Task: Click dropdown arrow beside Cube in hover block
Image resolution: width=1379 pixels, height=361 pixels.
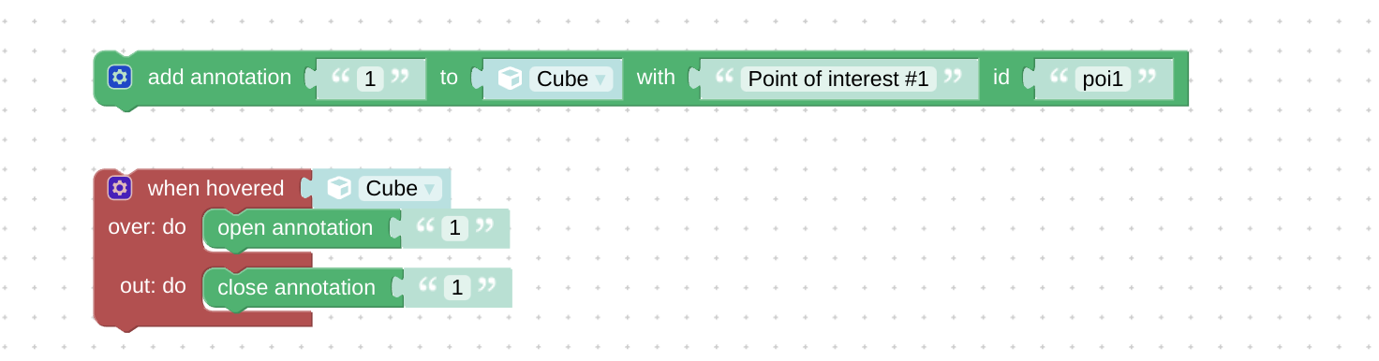Action: coord(430,190)
